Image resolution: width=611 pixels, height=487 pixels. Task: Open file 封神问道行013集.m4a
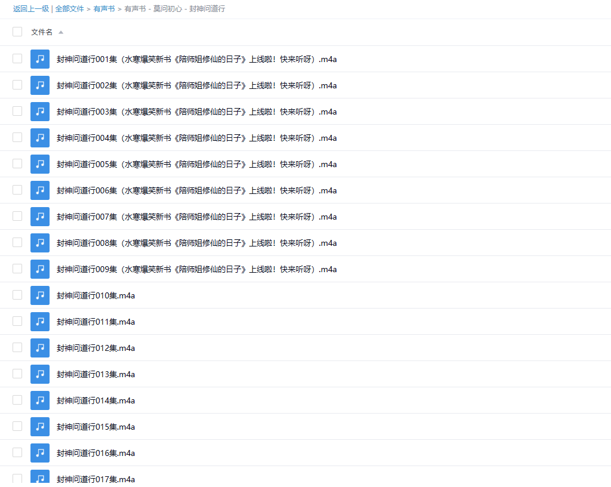click(x=96, y=374)
